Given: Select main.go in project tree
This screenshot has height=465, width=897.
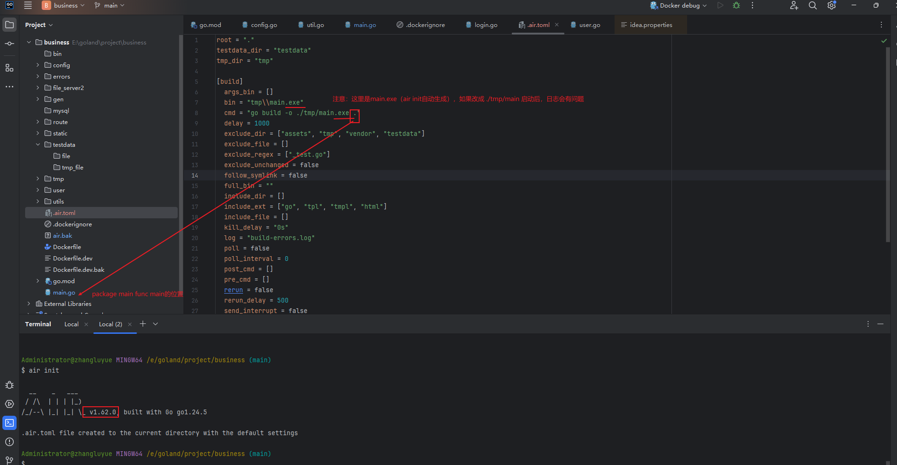Looking at the screenshot, I should (64, 292).
